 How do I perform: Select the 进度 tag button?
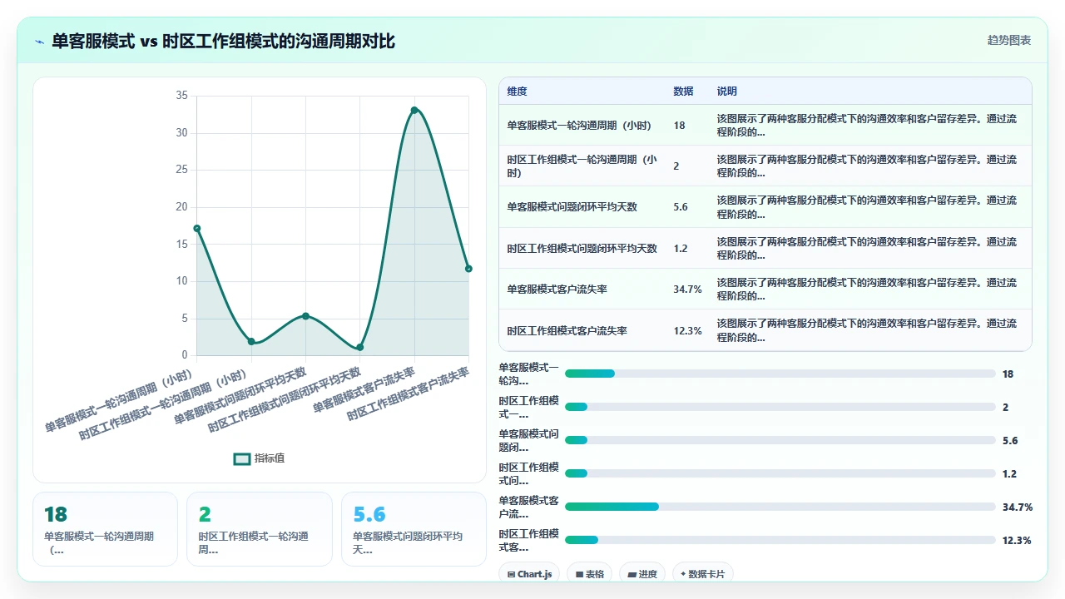tap(642, 574)
